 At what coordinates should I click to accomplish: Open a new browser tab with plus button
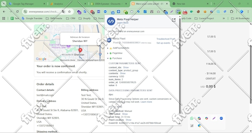click(x=214, y=4)
